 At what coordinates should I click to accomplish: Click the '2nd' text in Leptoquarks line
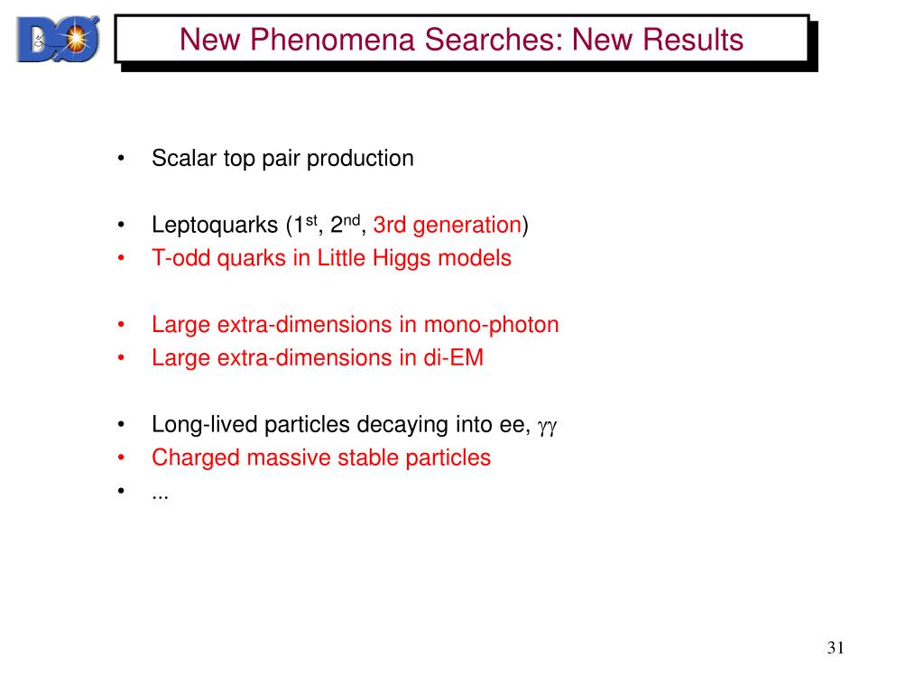[x=345, y=224]
